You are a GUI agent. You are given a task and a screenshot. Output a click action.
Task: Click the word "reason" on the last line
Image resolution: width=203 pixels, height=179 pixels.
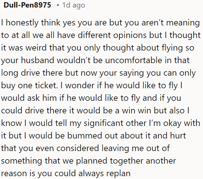[x=14, y=174]
